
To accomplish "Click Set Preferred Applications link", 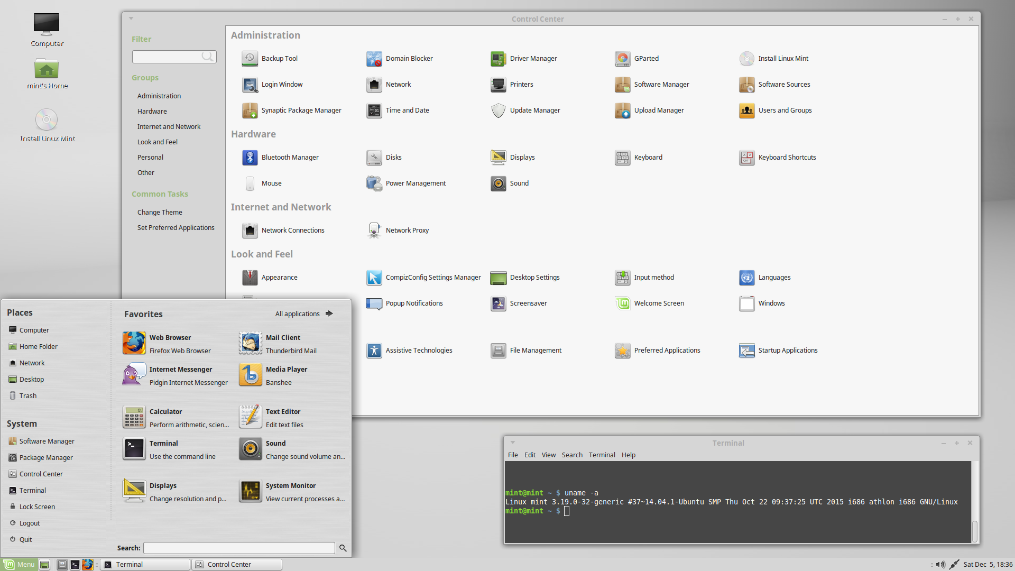I will pyautogui.click(x=176, y=227).
